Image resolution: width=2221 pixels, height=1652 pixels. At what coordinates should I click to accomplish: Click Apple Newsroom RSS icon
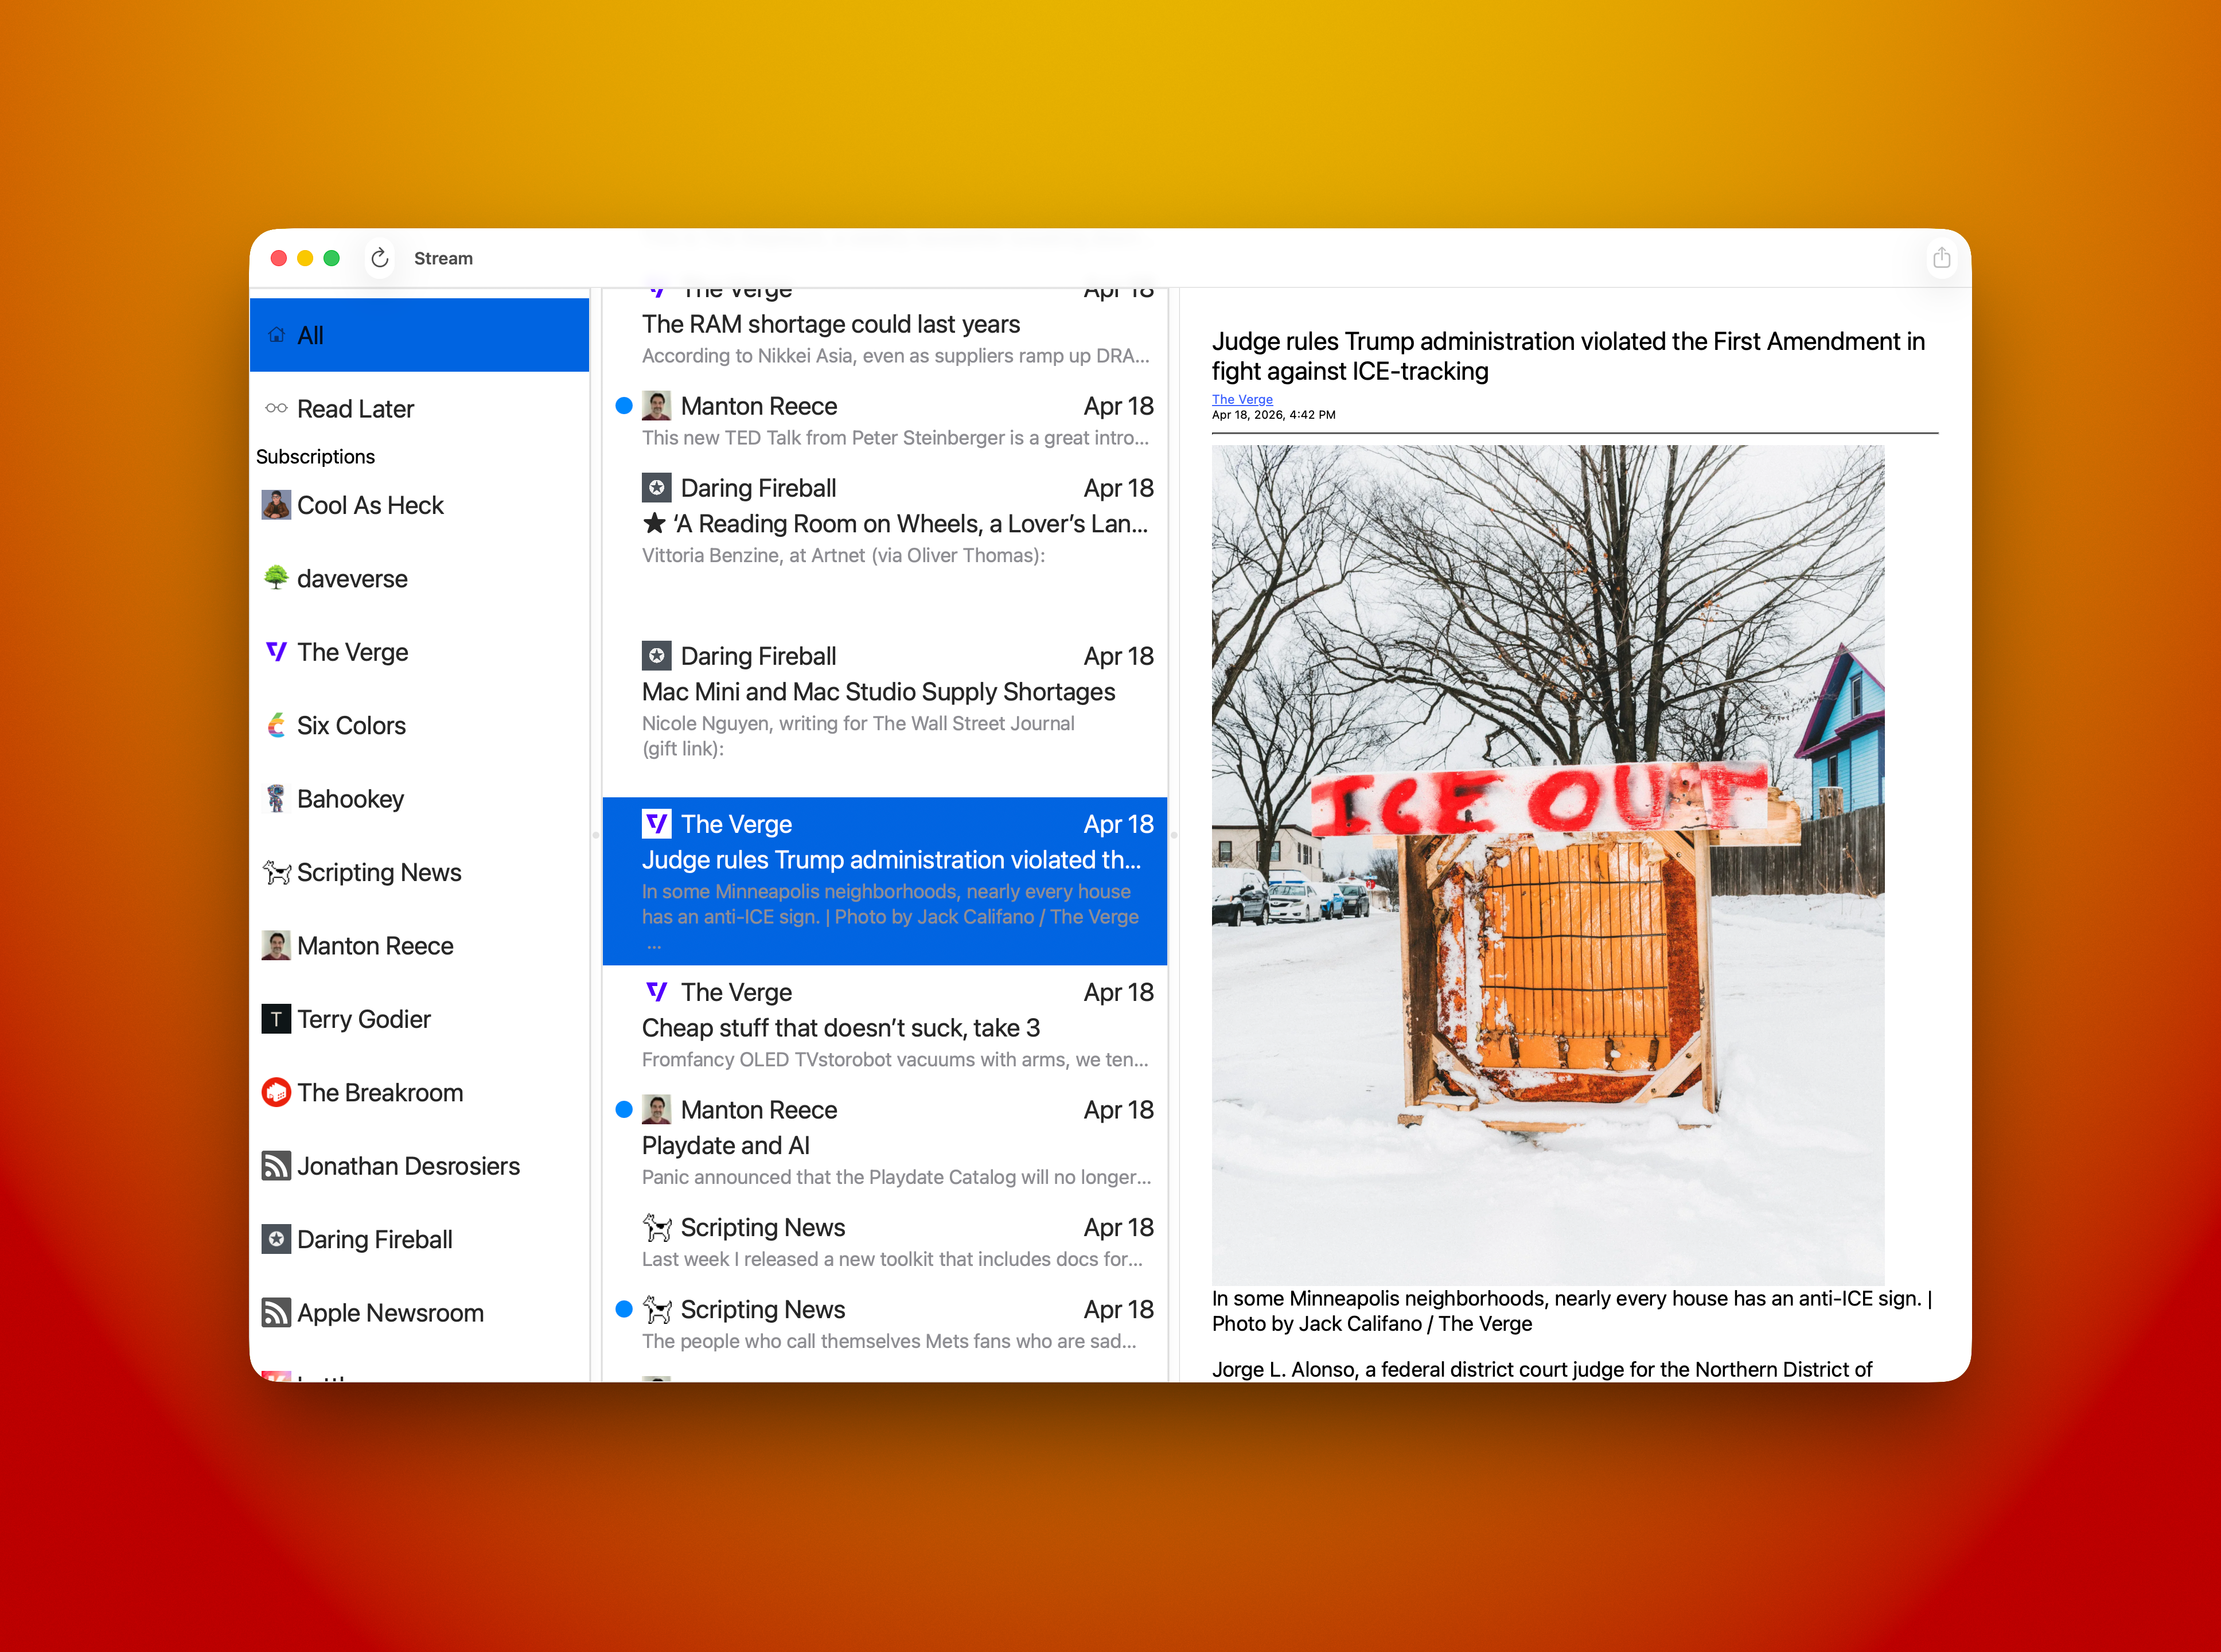[276, 1312]
